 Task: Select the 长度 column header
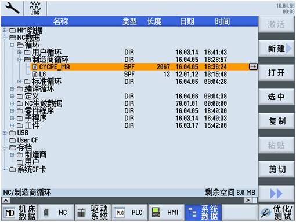pyautogui.click(x=154, y=21)
